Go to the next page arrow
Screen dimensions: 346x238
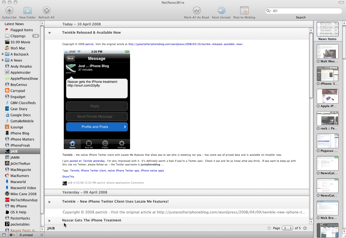coord(305,228)
